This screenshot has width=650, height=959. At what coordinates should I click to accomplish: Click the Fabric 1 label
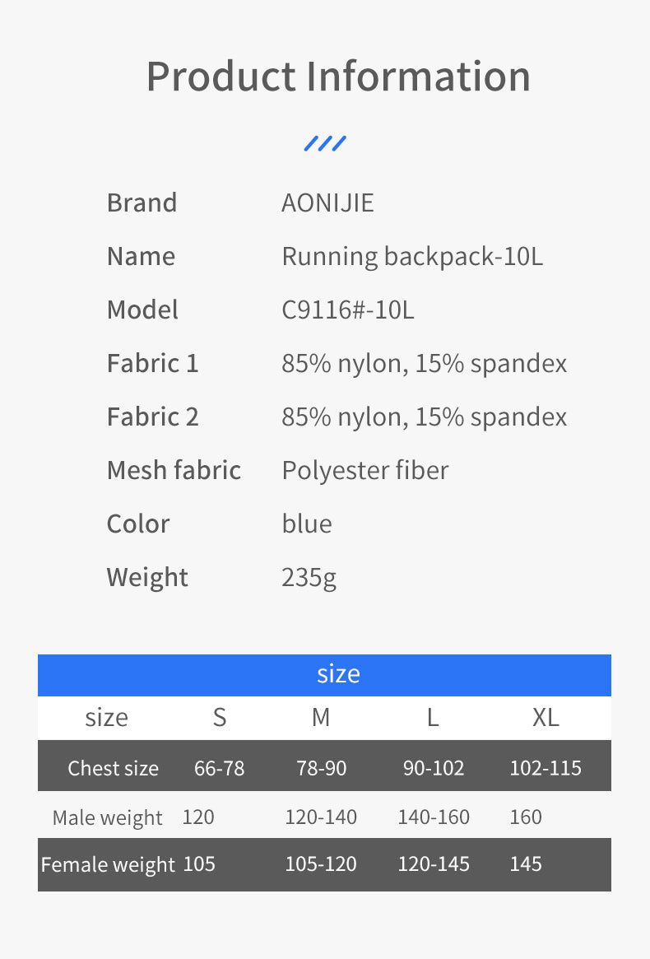click(152, 363)
